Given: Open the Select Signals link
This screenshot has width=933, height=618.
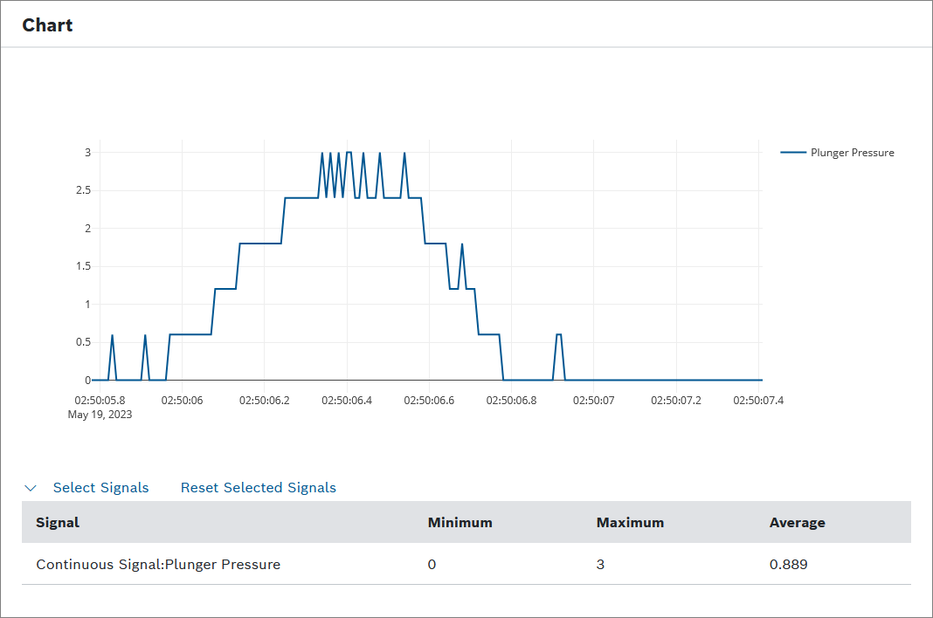Looking at the screenshot, I should [x=100, y=488].
